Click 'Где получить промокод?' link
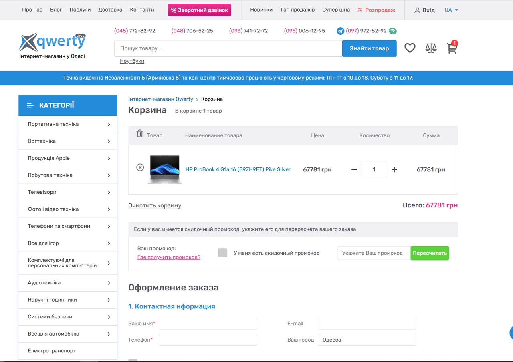Screen dimensions: 513x362 [x=169, y=257]
